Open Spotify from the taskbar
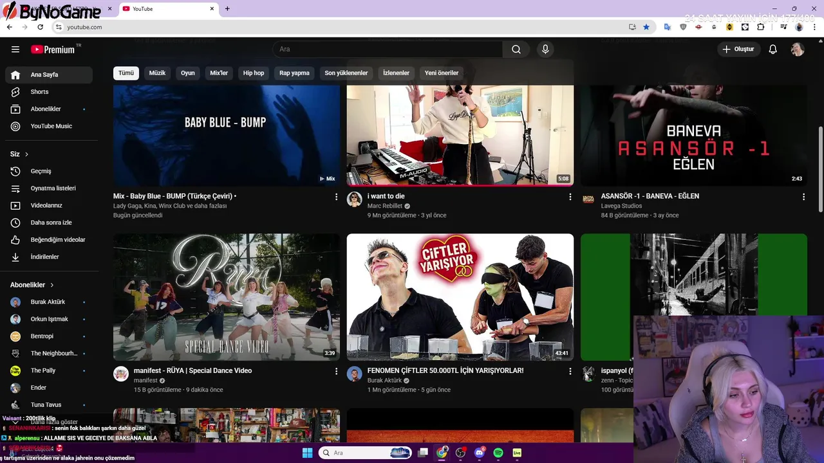This screenshot has height=463, width=824. 498,453
